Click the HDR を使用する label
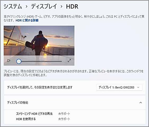Image resolution: width=149 pixels, height=127 pixels. (x=26, y=119)
